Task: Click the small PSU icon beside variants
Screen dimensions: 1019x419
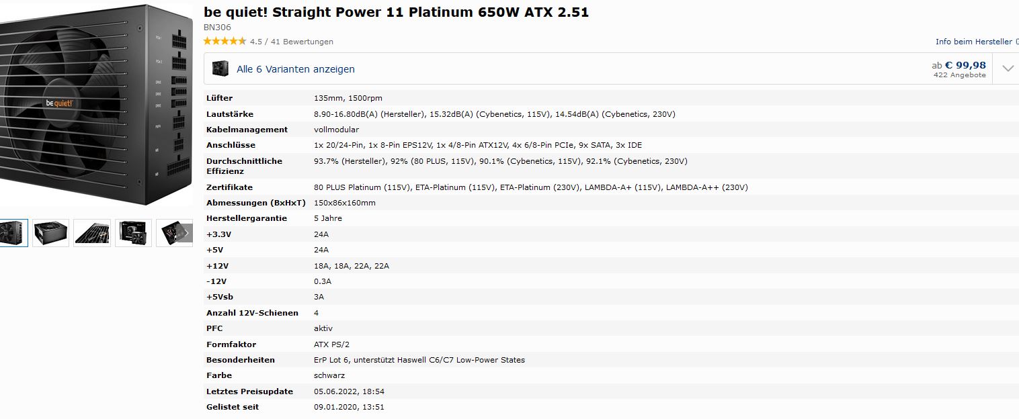Action: tap(220, 68)
